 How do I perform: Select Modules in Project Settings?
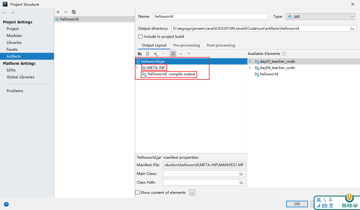tap(14, 36)
